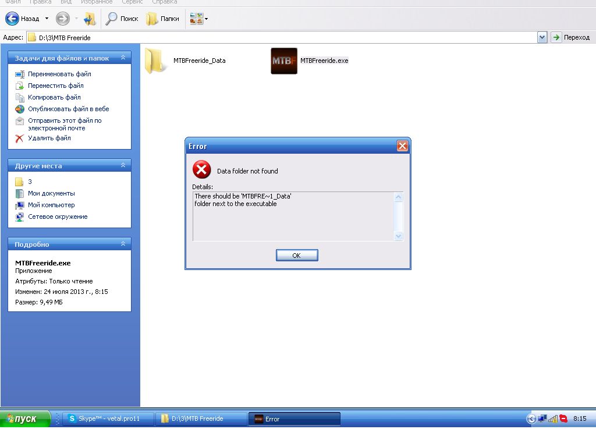
Task: Click the Back arrow icon in toolbar
Action: (x=12, y=18)
